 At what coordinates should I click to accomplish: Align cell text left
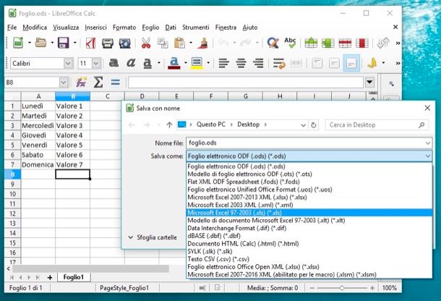click(x=224, y=64)
